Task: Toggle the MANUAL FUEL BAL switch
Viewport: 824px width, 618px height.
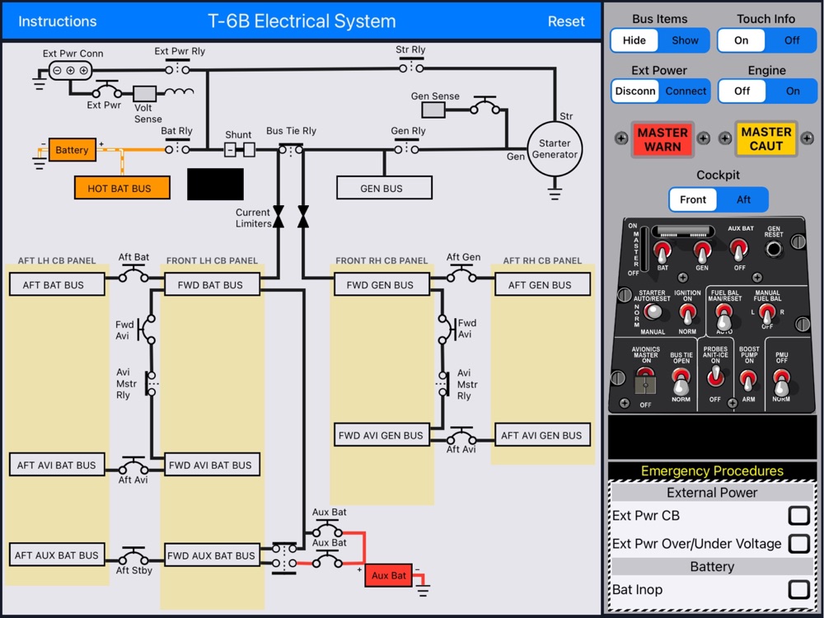Action: 767,314
